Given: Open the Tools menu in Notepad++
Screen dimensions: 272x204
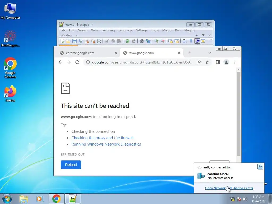Looking at the screenshot, I should [155, 30].
